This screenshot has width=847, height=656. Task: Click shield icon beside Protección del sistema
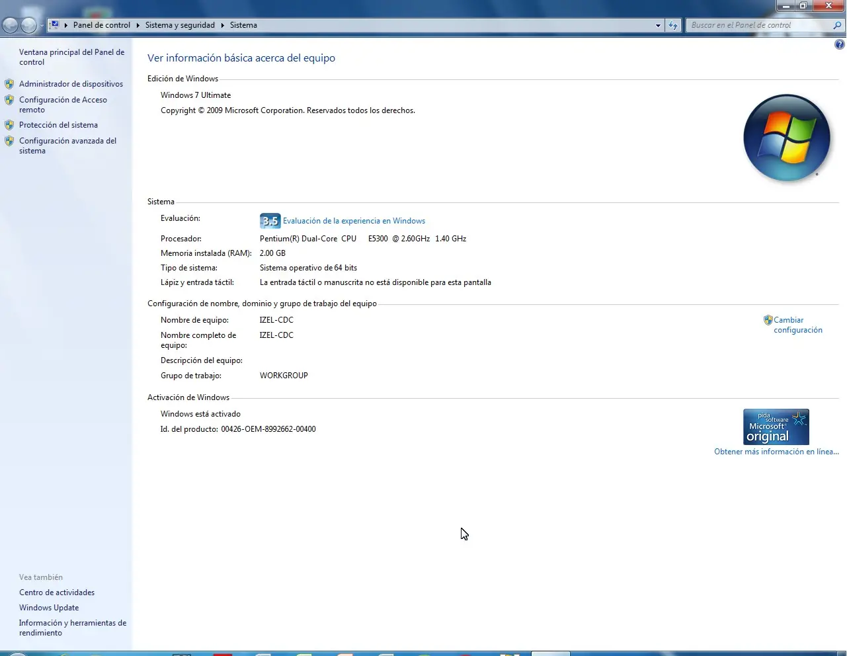tap(9, 125)
